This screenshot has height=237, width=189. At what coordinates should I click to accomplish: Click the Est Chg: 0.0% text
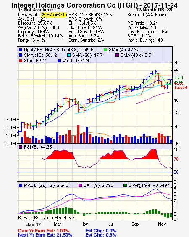point(101,231)
